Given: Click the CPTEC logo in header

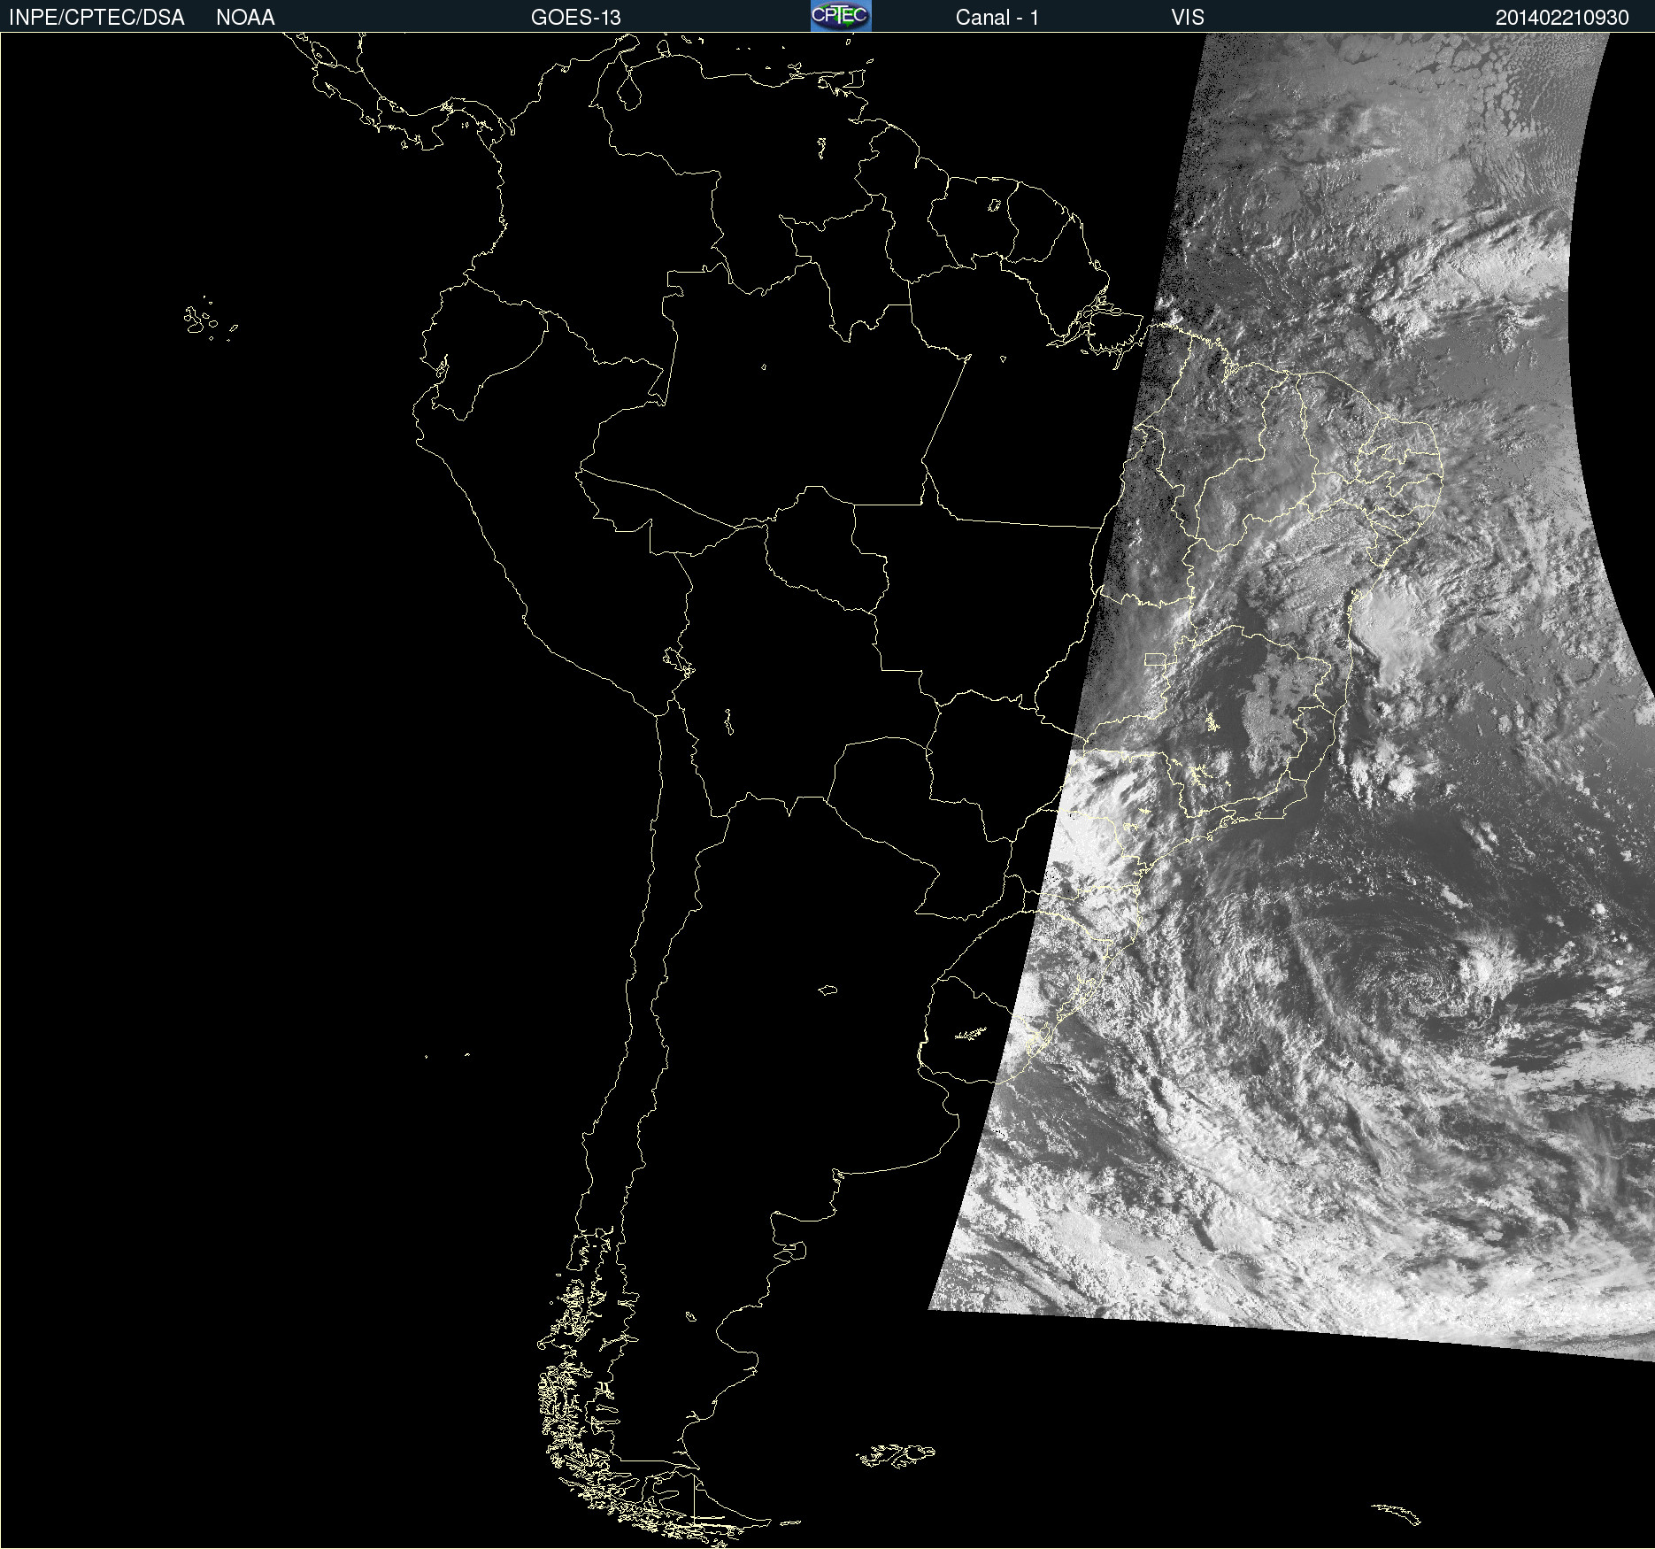Looking at the screenshot, I should [841, 16].
